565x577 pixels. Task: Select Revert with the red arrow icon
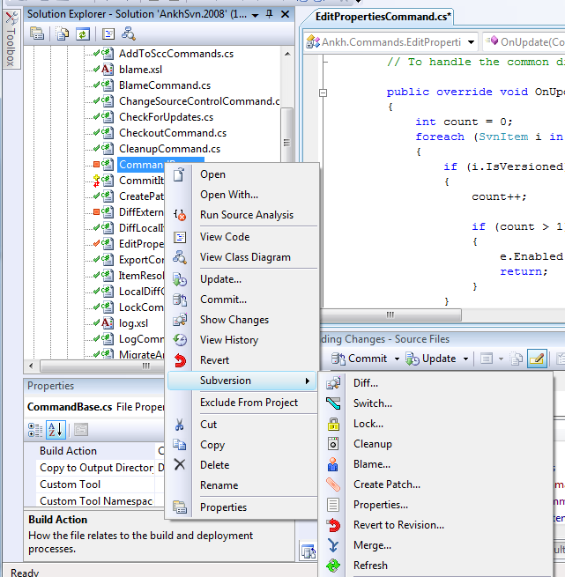coord(214,360)
